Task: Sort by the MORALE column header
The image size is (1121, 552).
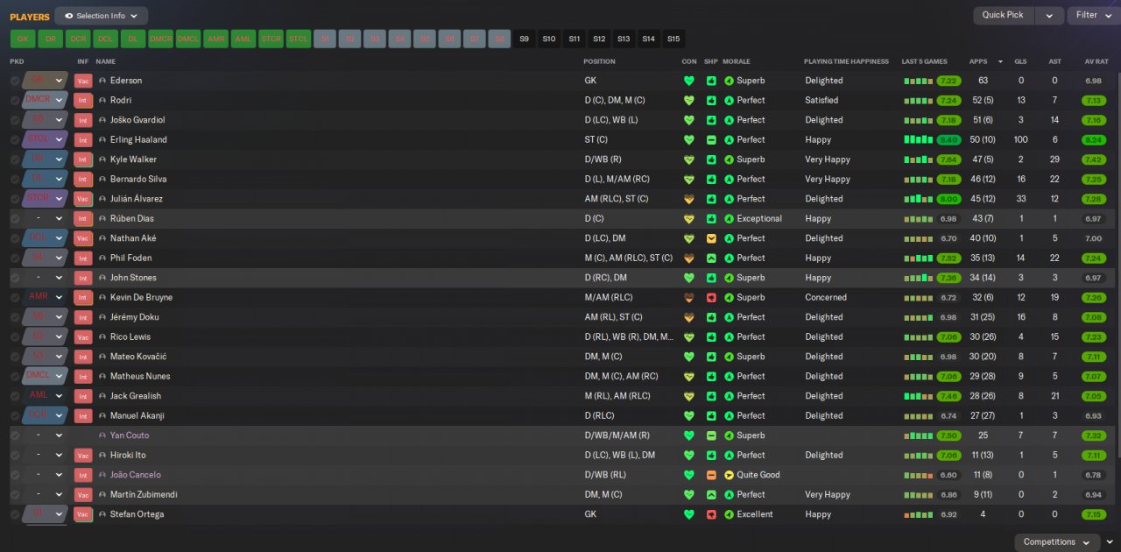Action: pos(736,61)
